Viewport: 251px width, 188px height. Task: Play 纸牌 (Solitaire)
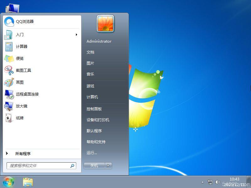pyautogui.click(x=19, y=118)
